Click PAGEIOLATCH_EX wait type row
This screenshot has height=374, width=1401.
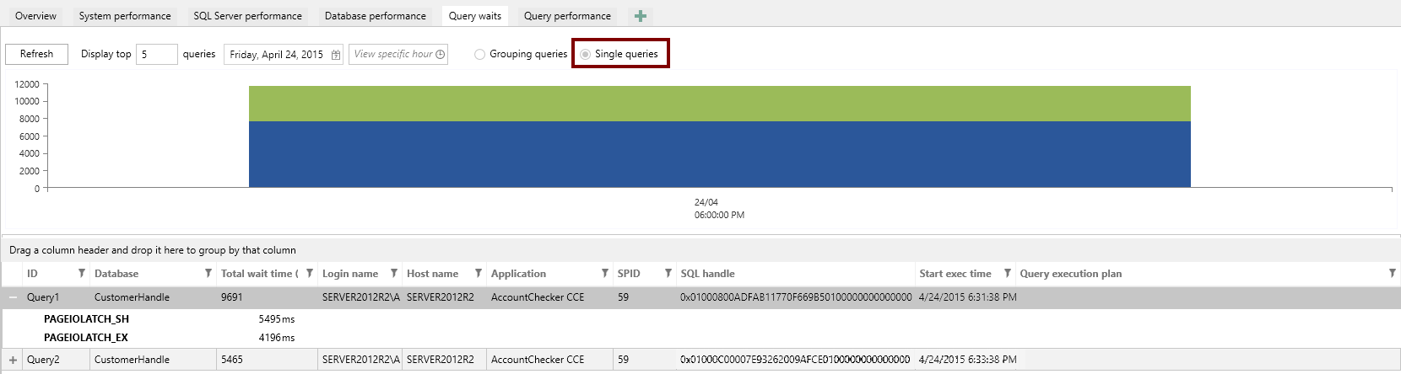pos(86,338)
